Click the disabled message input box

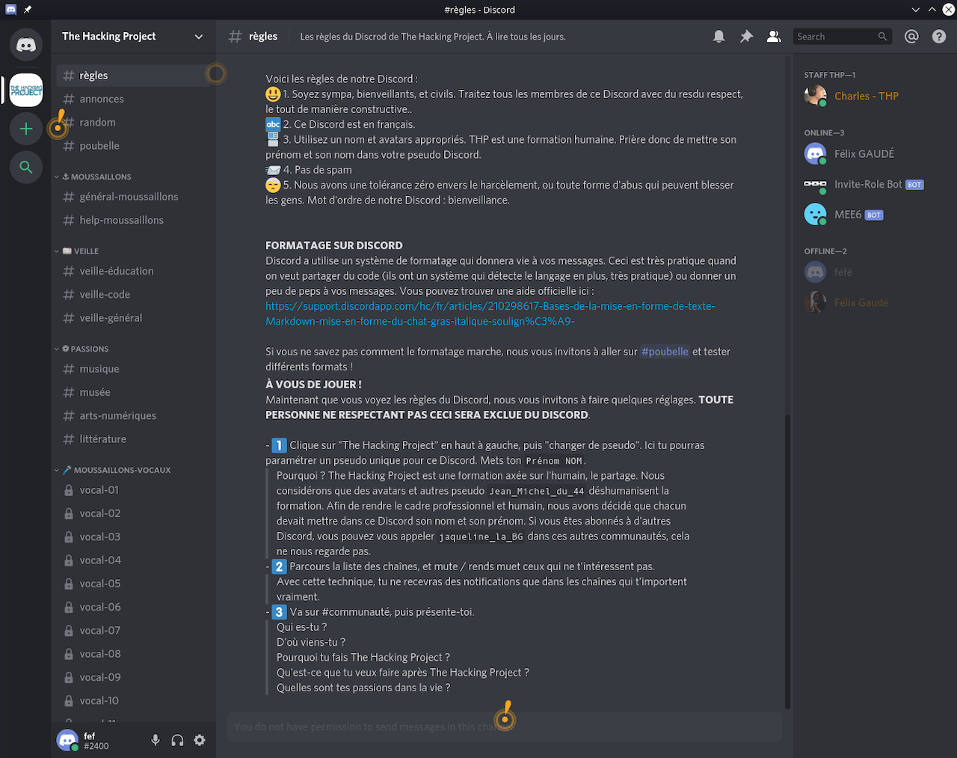tap(505, 727)
